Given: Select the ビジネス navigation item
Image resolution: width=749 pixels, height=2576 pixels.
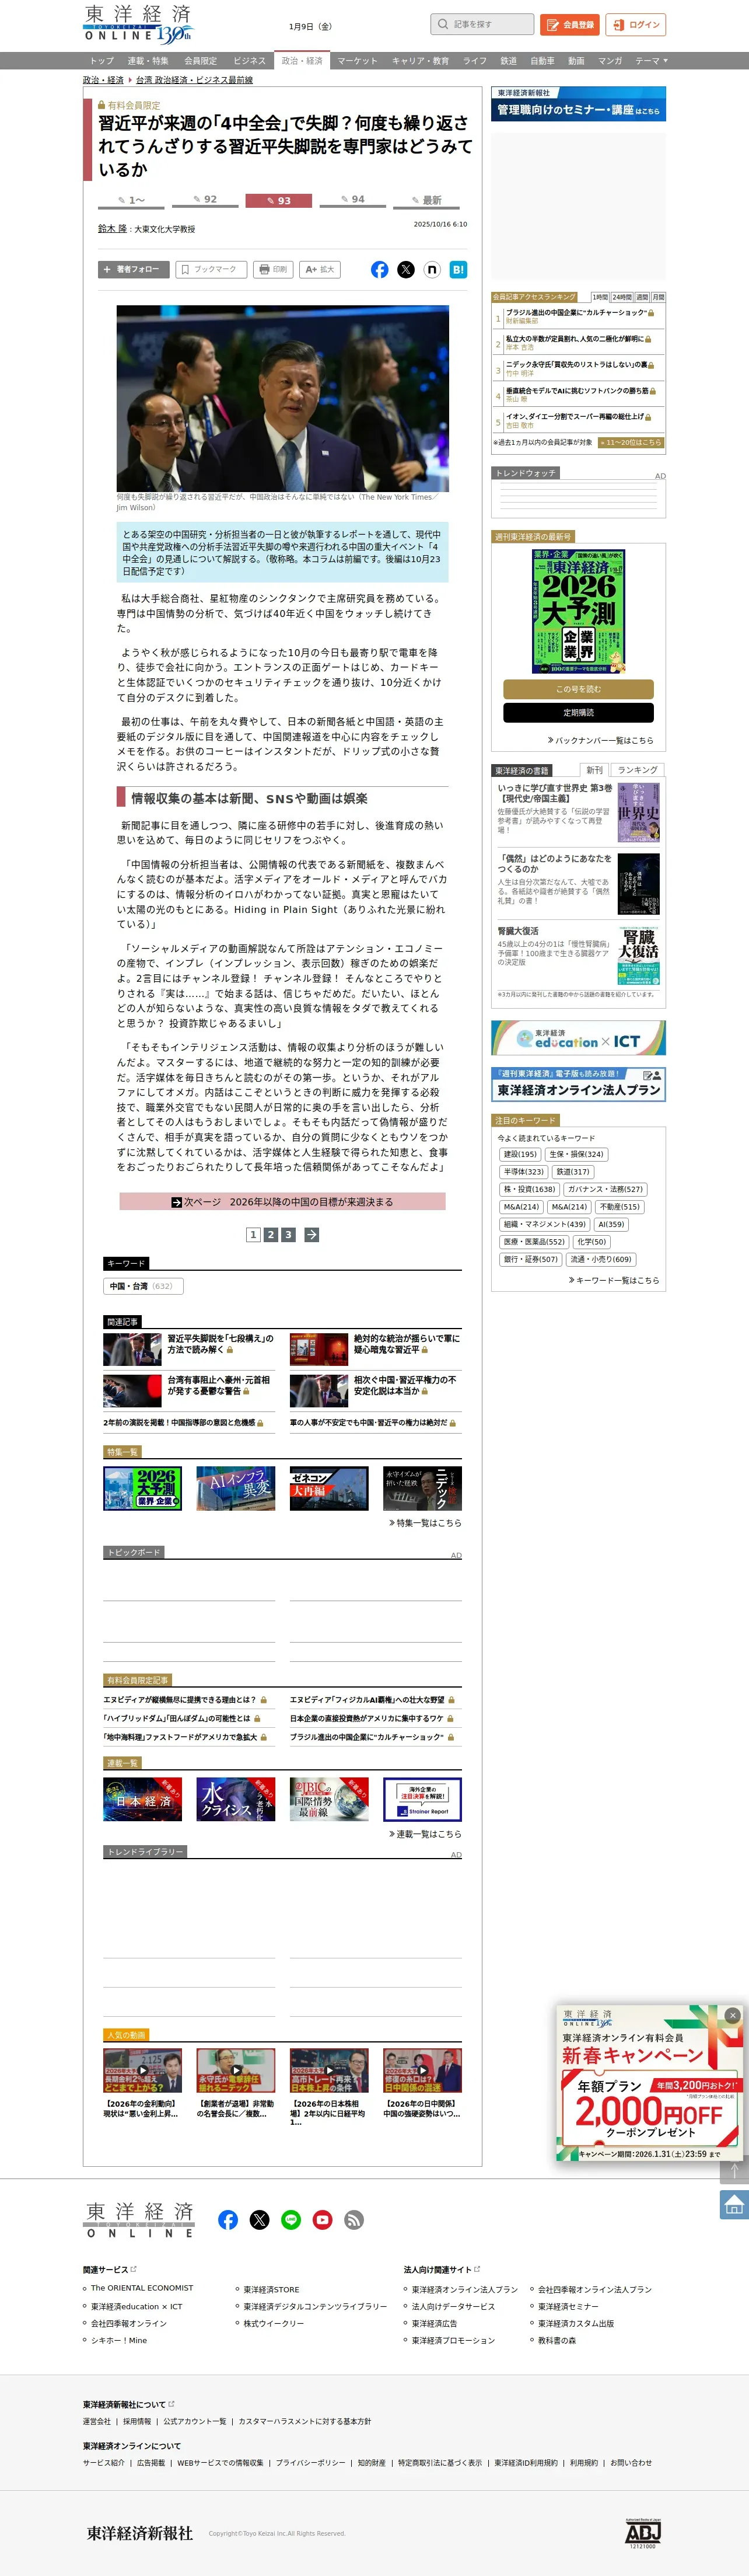Looking at the screenshot, I should click(249, 61).
